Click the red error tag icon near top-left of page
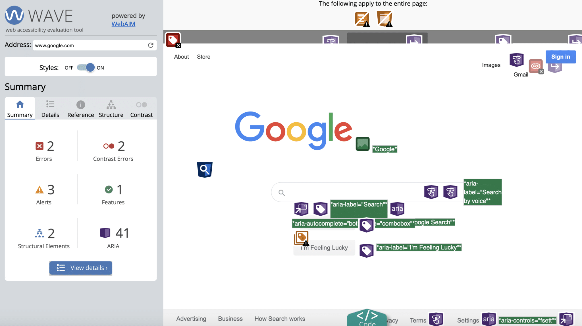Screen dimensions: 582x326 point(173,40)
